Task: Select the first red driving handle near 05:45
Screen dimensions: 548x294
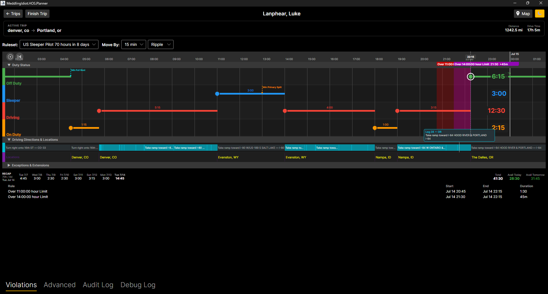Action: (x=99, y=111)
